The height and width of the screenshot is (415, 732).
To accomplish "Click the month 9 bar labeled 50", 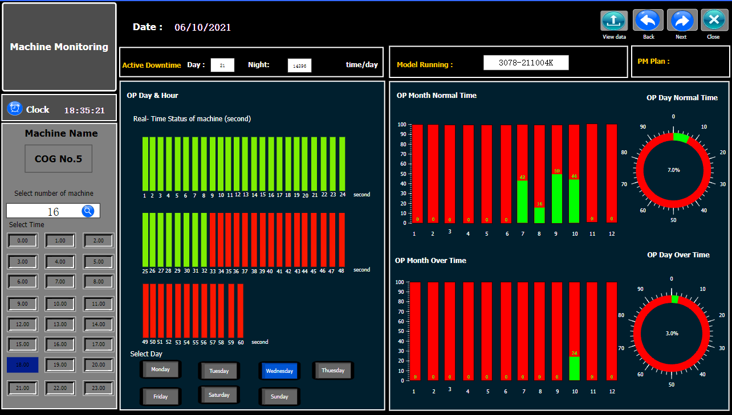I will 557,198.
